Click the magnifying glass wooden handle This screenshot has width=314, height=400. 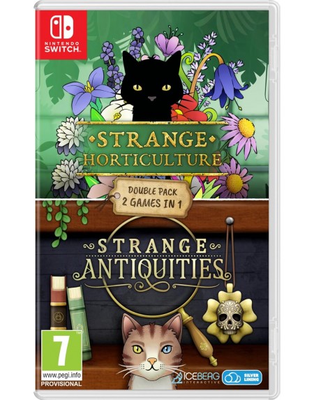(x=197, y=336)
